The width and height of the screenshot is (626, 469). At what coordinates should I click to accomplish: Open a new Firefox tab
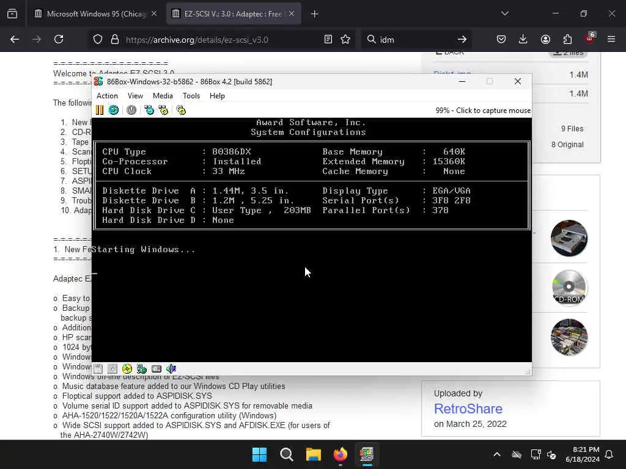(x=315, y=14)
